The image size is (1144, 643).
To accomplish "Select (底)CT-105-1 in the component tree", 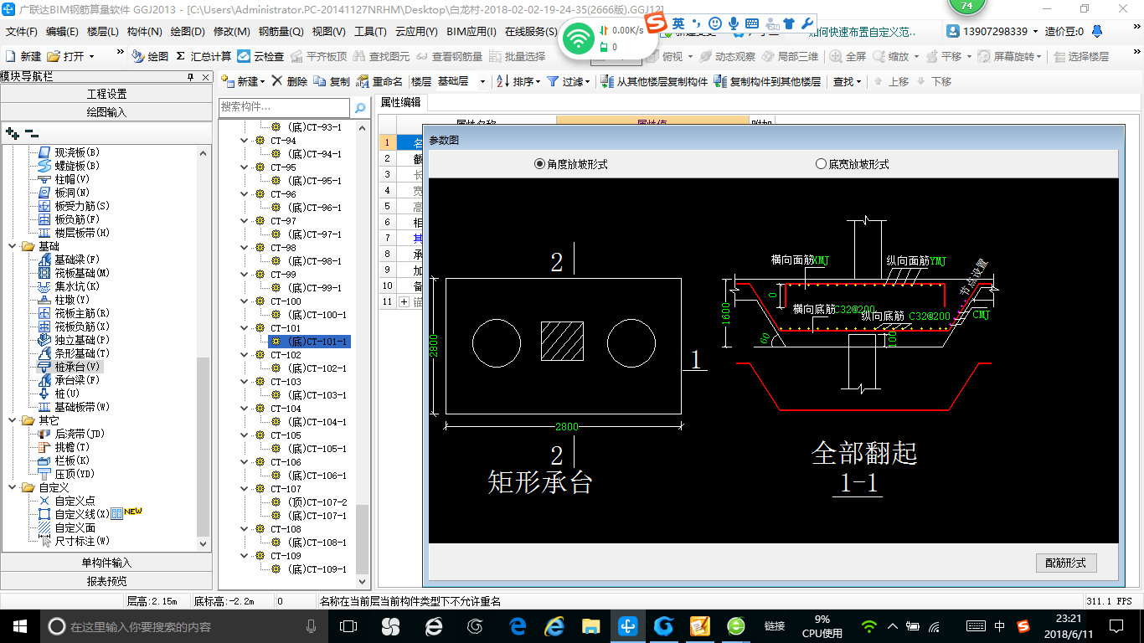I will (x=317, y=449).
